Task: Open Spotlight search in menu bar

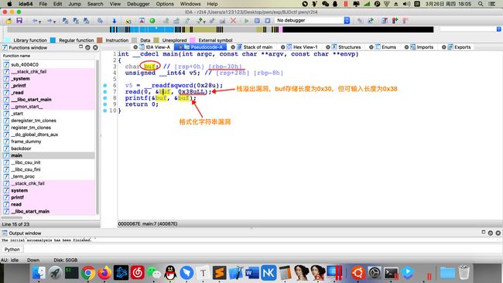Action: (x=481, y=4)
